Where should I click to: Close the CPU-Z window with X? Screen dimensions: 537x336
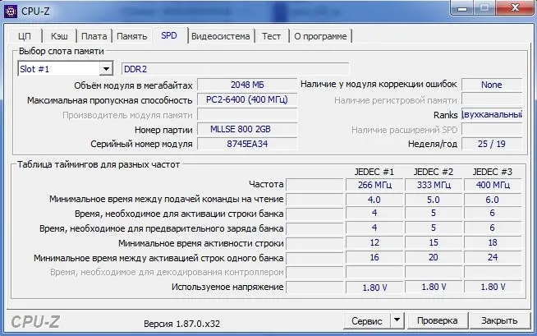[x=515, y=8]
